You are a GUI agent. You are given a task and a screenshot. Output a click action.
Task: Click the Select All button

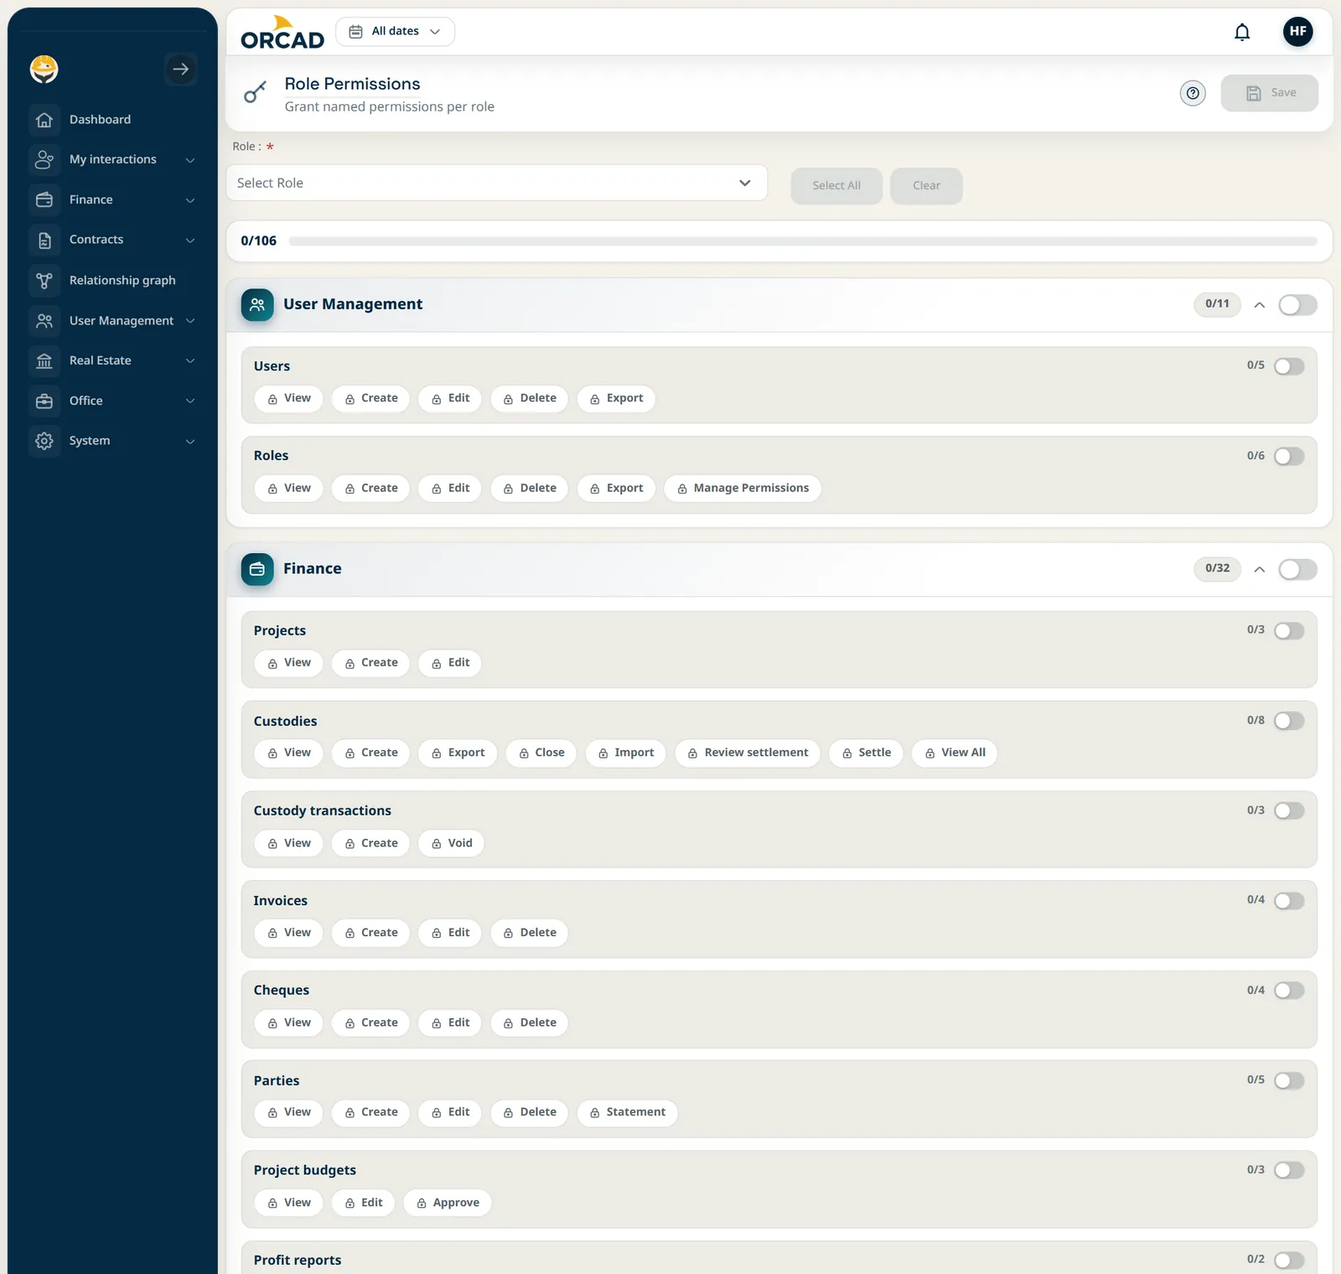pos(836,185)
